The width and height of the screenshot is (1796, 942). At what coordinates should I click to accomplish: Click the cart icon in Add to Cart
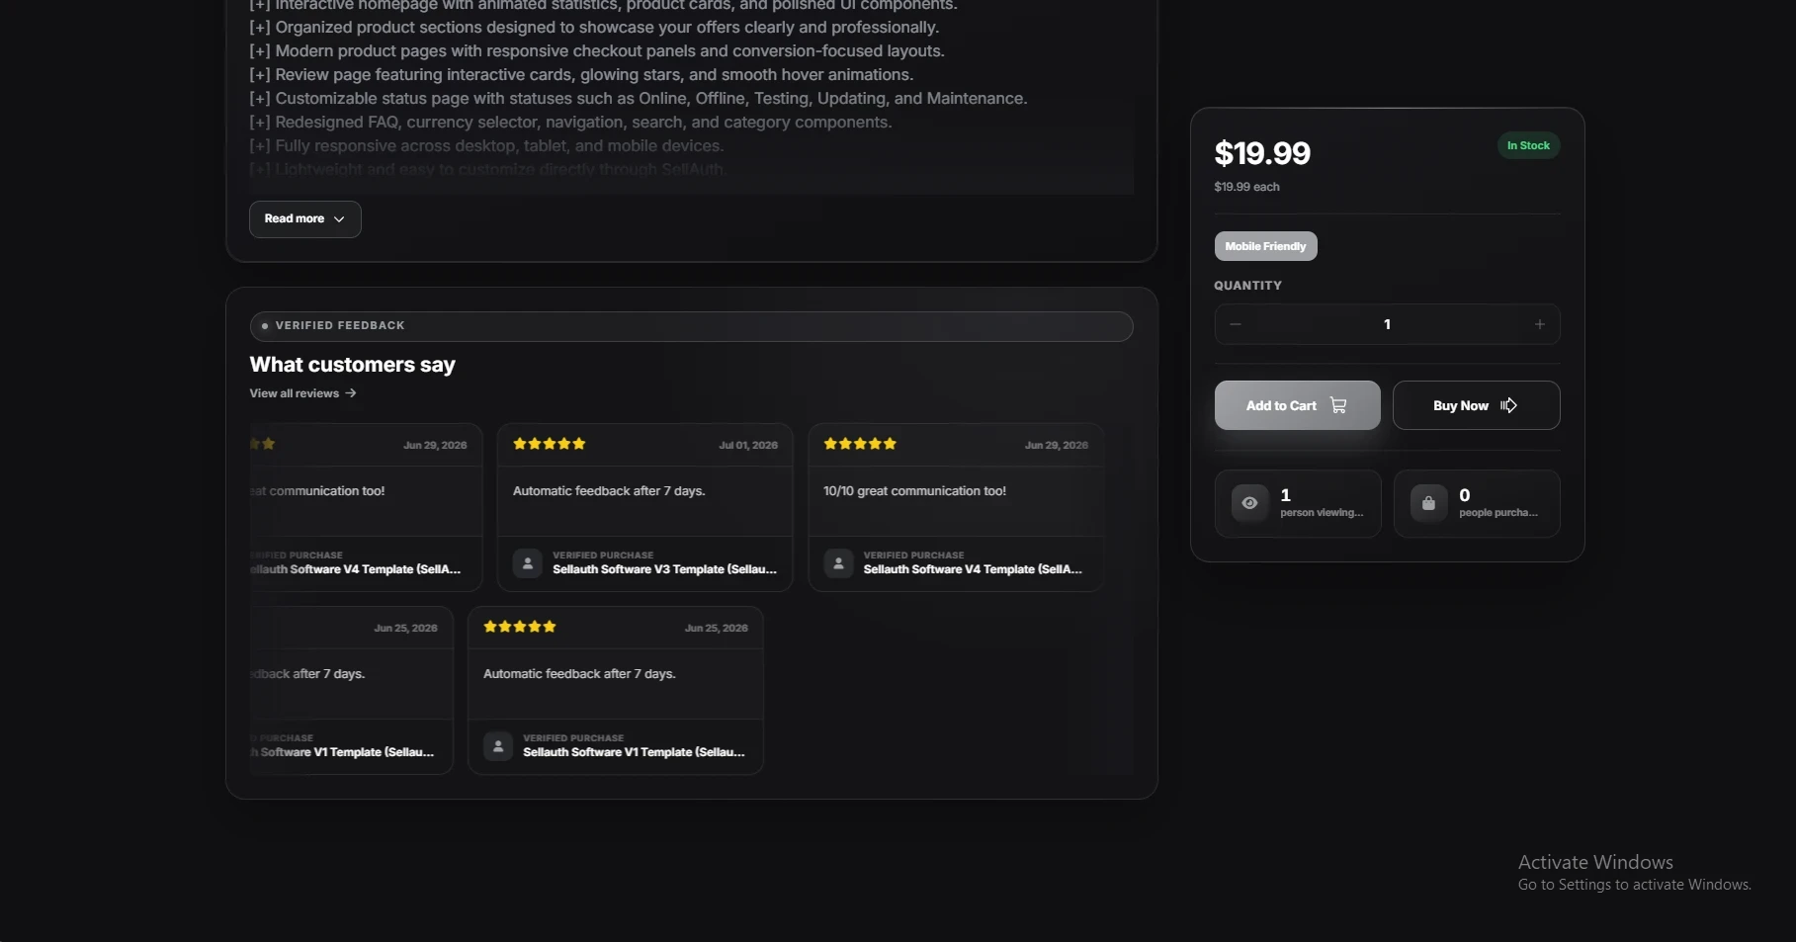pos(1338,405)
